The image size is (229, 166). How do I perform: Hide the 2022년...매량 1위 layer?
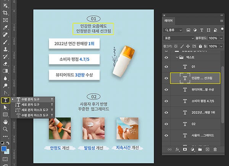[x=166, y=113]
